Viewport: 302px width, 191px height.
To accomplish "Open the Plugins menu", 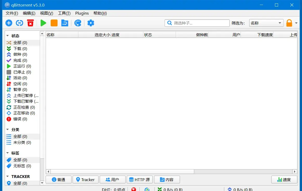I will click(x=82, y=13).
